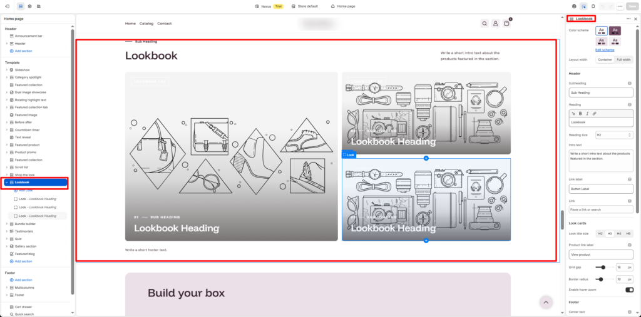Click the storefront cart icon
This screenshot has height=317, width=641.
tap(506, 24)
